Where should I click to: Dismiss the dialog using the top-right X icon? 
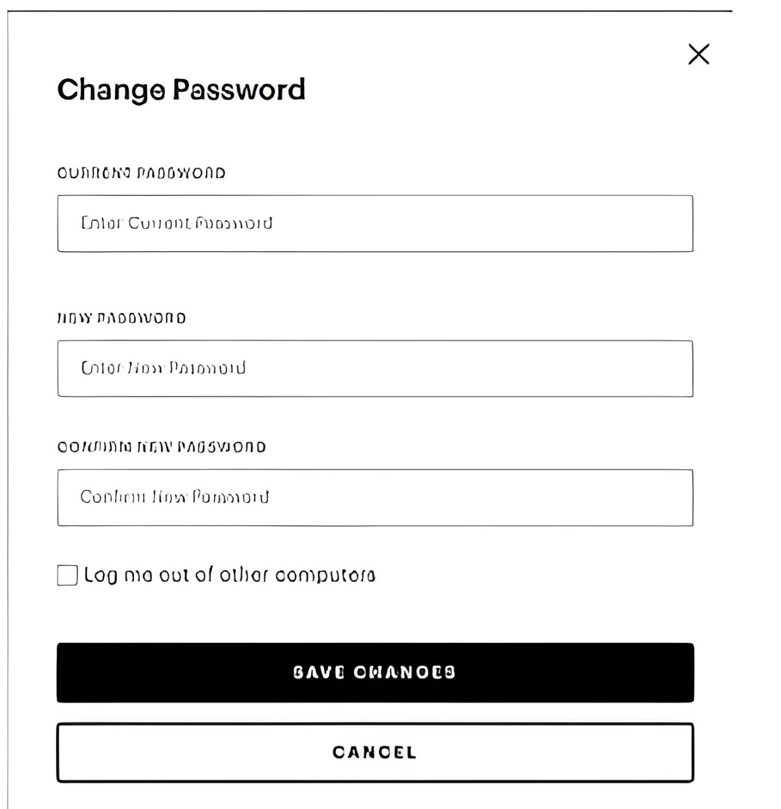(x=698, y=54)
